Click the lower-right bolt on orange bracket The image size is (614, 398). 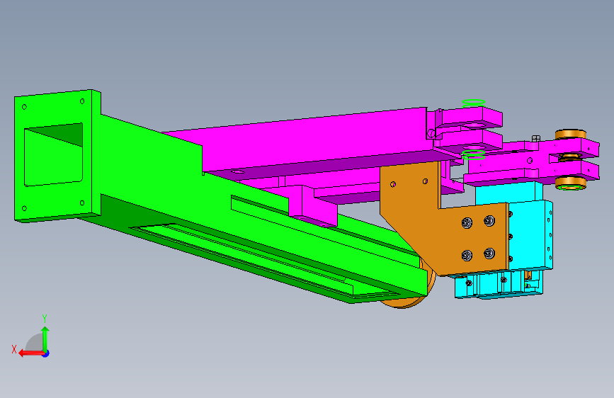point(489,254)
